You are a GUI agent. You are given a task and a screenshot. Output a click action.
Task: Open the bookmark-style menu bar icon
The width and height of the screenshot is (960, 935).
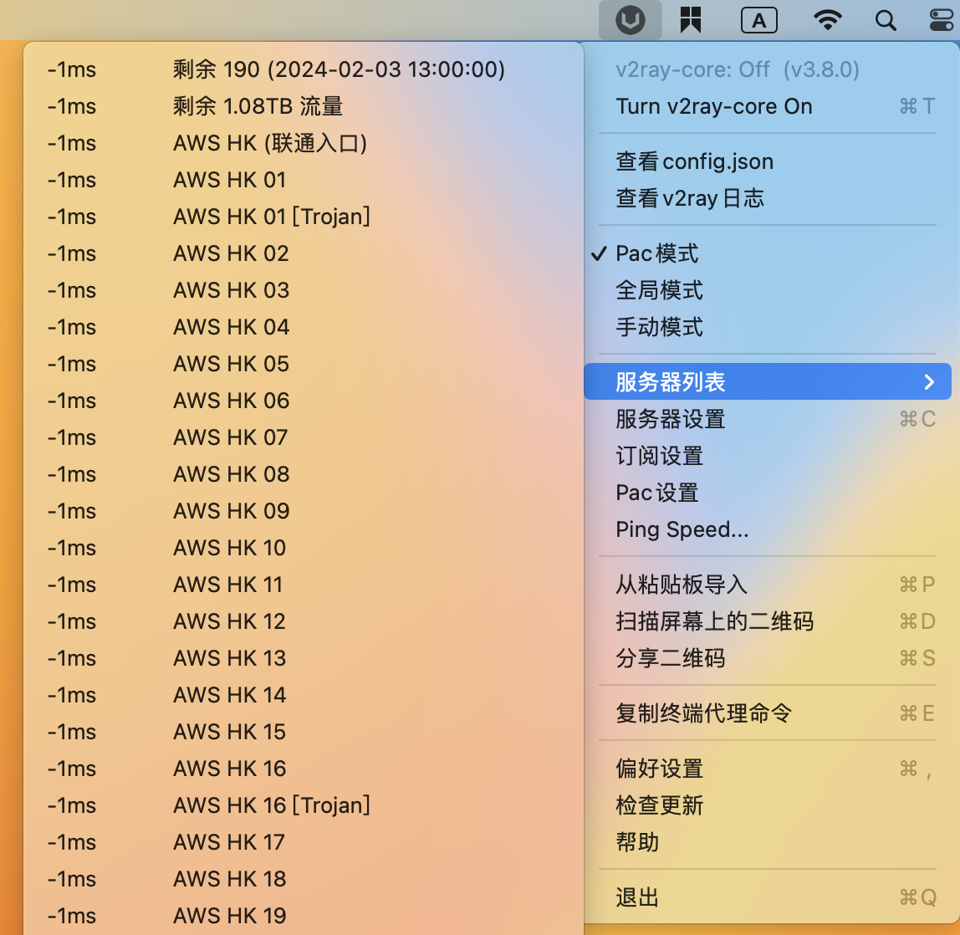[x=691, y=20]
